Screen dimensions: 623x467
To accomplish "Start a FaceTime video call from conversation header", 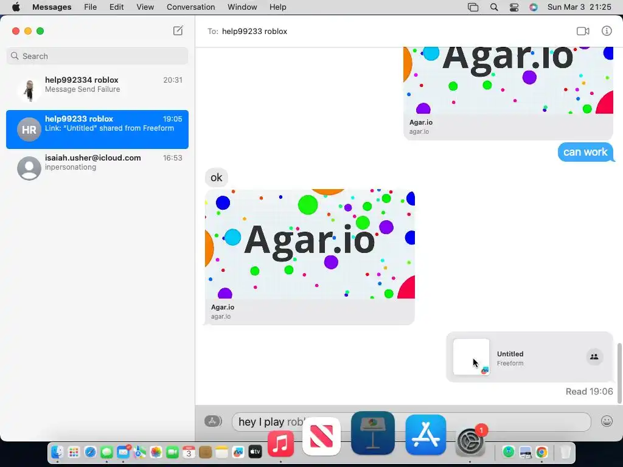I will [x=583, y=31].
